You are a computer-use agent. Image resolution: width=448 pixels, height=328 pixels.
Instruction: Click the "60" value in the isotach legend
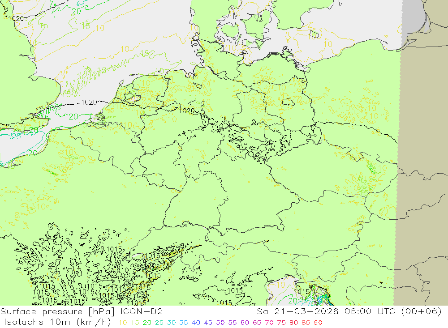click(x=245, y=323)
